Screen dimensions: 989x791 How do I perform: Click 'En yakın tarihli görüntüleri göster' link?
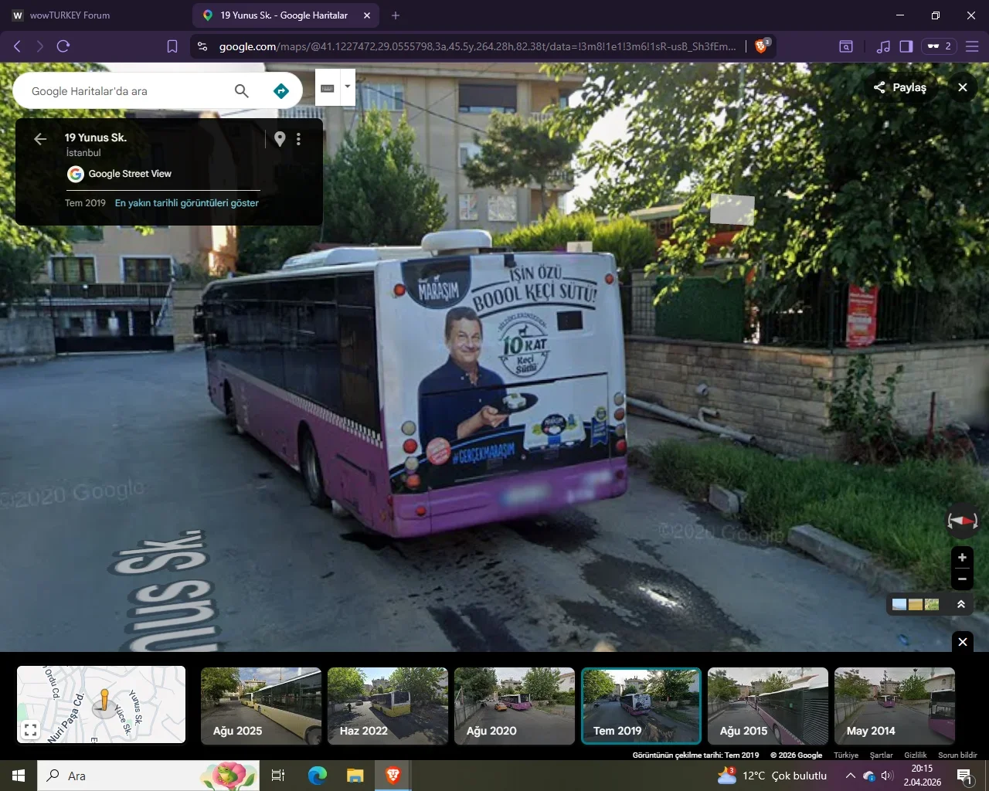186,202
